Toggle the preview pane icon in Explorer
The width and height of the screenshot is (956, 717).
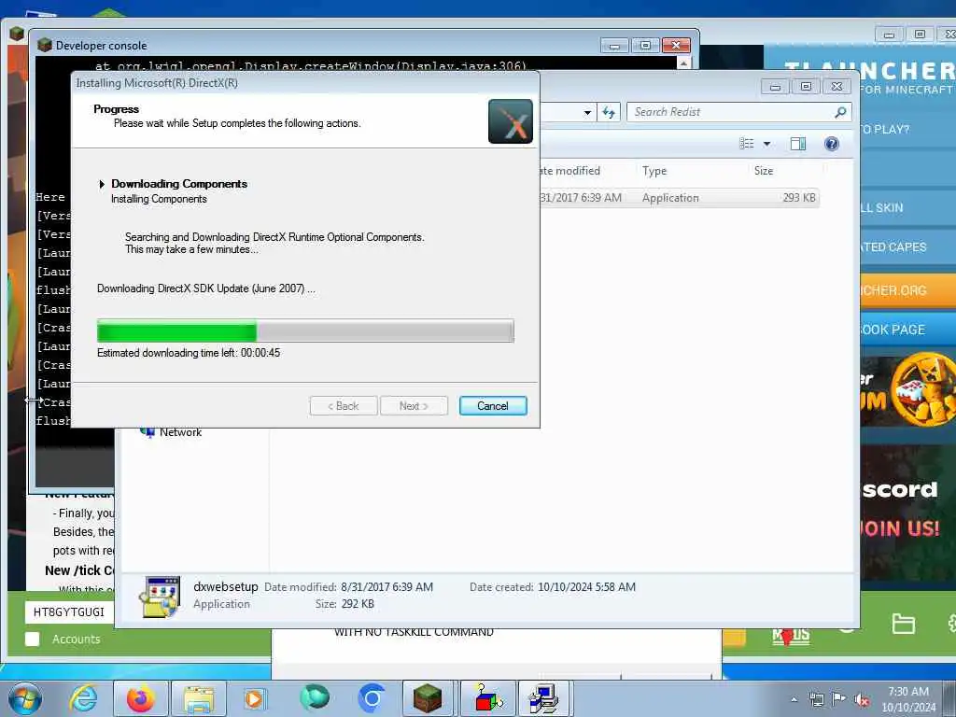click(x=797, y=144)
